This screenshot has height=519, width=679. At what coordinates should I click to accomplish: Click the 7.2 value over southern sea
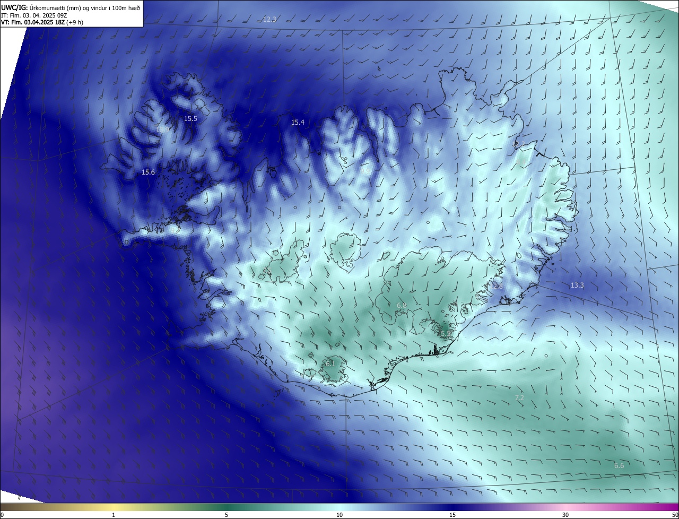pos(519,398)
